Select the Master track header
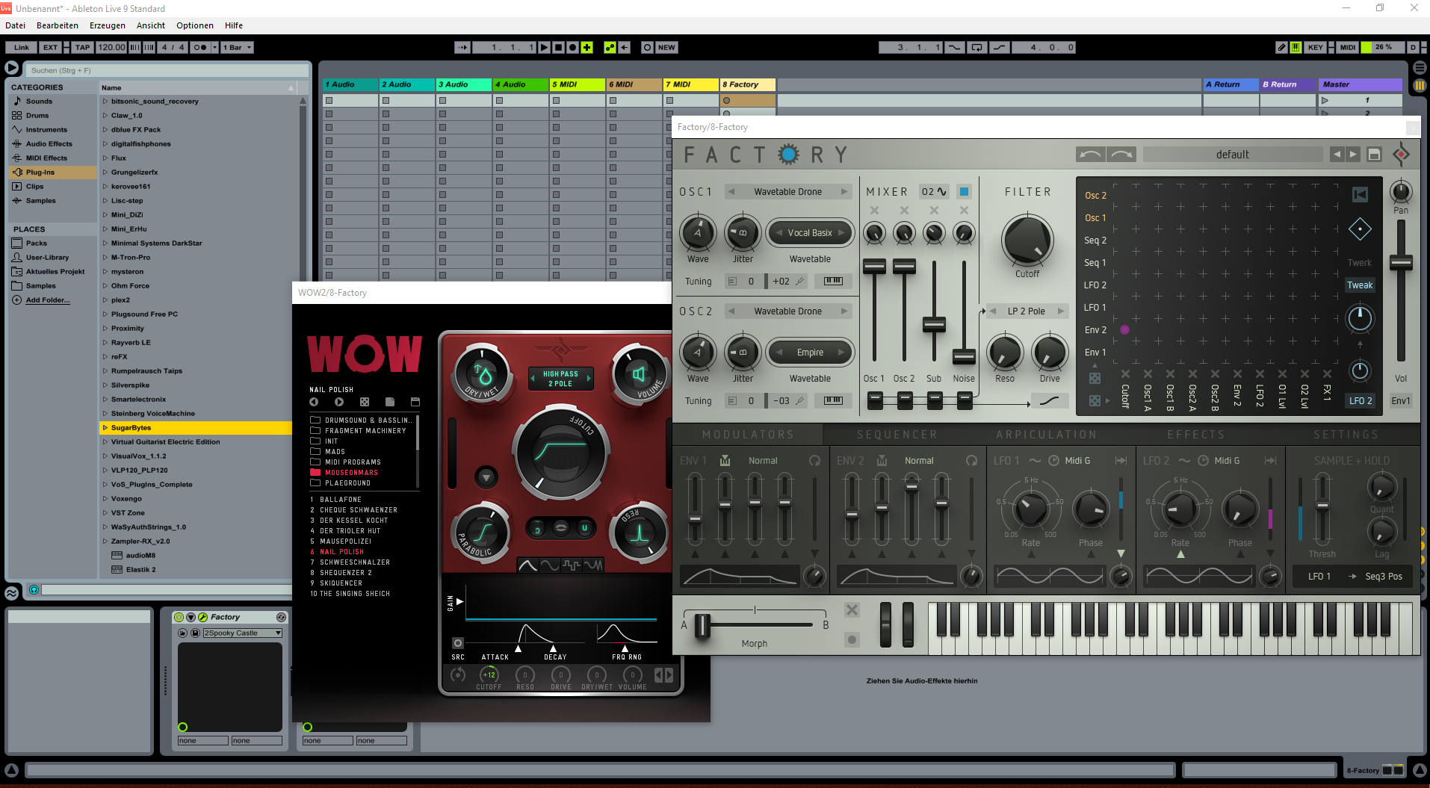Screen dimensions: 1430x788 pos(1361,84)
